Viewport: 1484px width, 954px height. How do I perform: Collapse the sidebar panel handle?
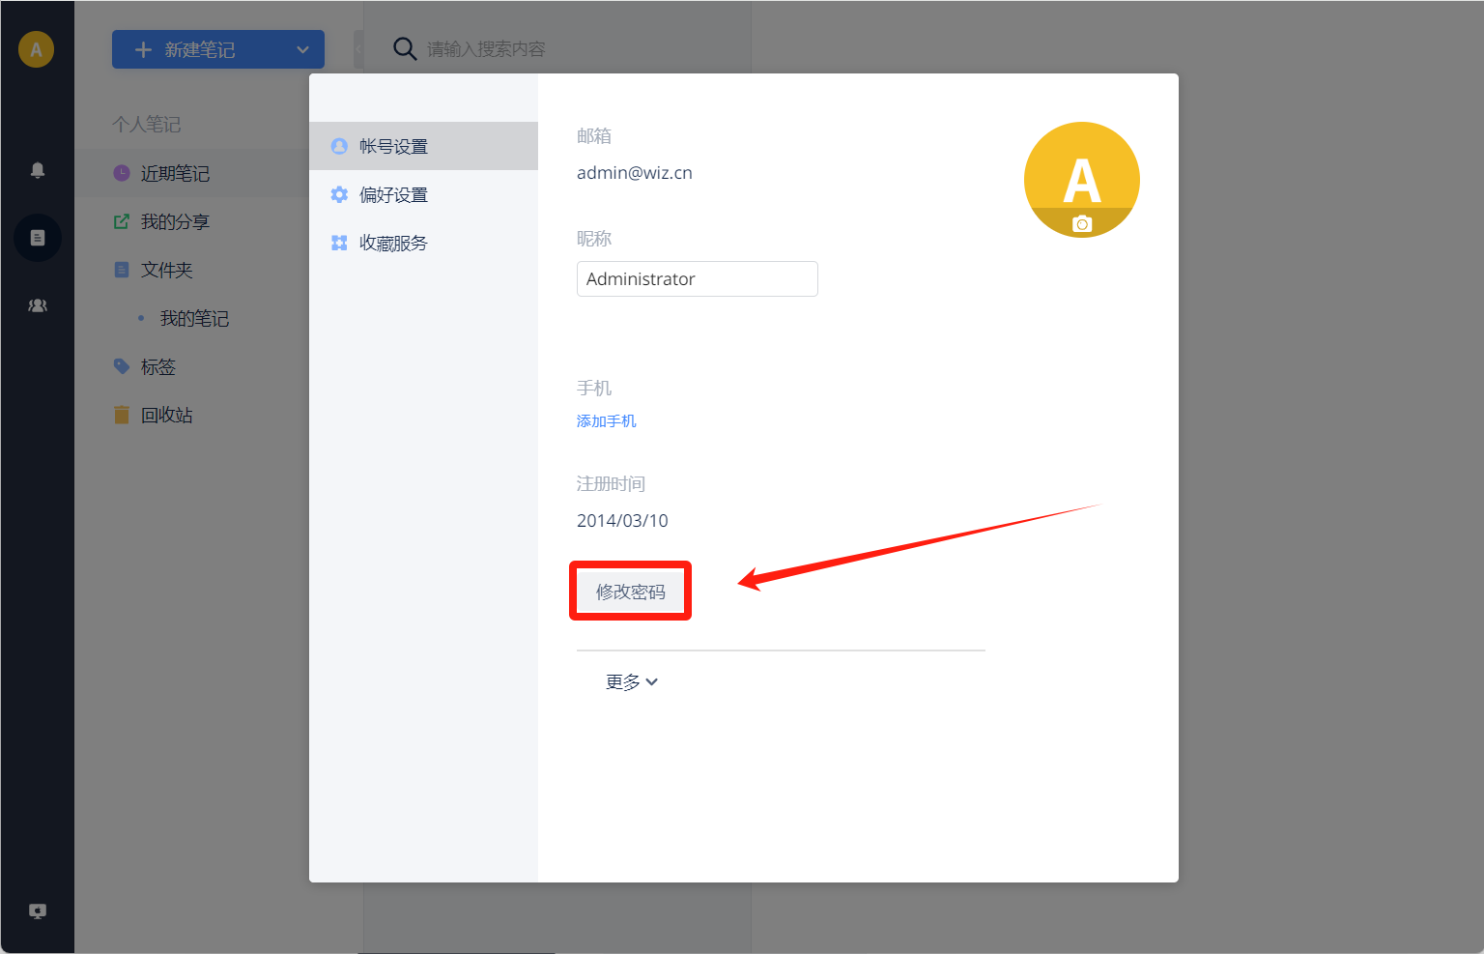(x=358, y=49)
